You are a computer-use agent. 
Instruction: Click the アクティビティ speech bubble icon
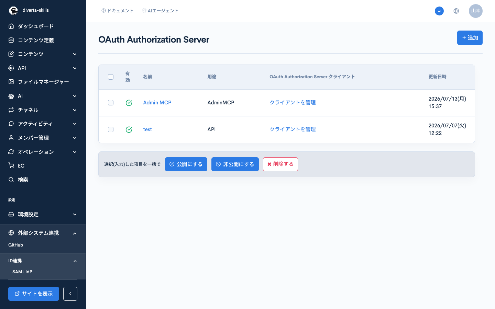click(11, 124)
